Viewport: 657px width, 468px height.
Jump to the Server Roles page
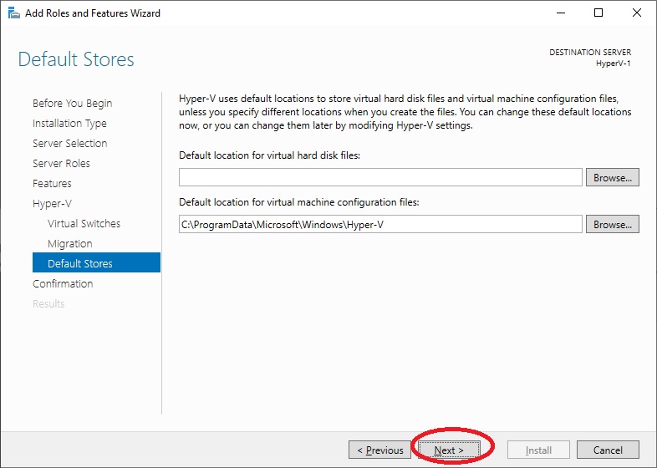[61, 164]
